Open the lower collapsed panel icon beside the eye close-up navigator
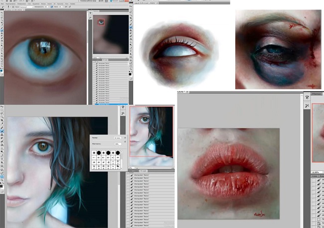Image resolution: width=324 pixels, height=228 pixels. pyautogui.click(x=90, y=18)
